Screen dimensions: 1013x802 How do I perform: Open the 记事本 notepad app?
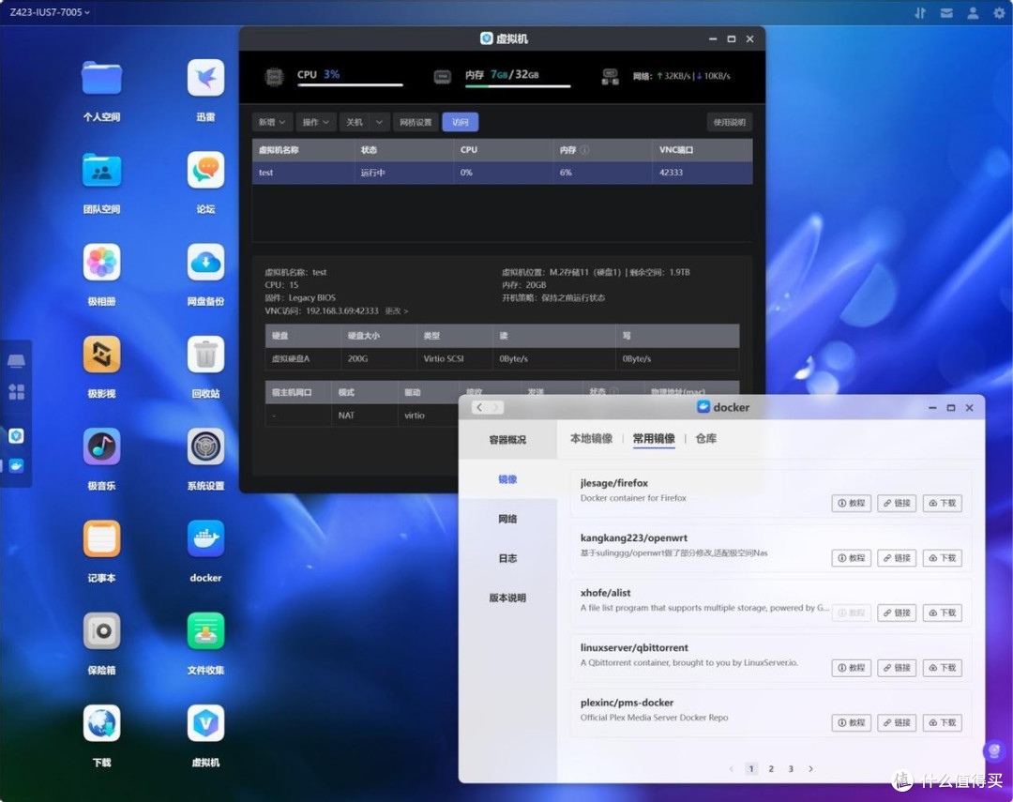tap(101, 539)
